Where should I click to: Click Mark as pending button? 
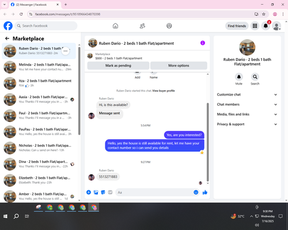coord(118,66)
